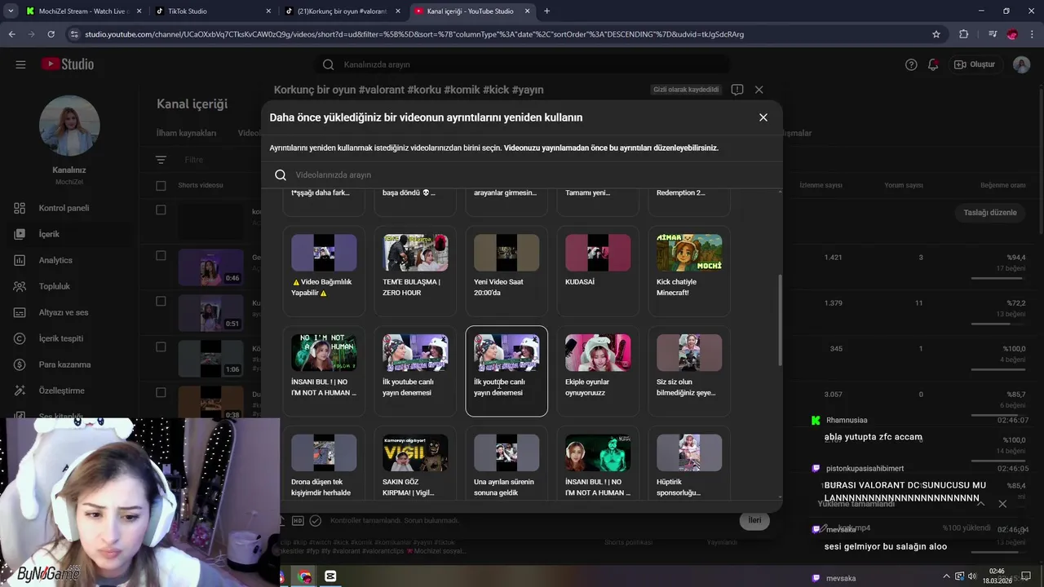This screenshot has width=1044, height=587.
Task: Switch to the TikTok Studio browser tab
Action: (212, 11)
